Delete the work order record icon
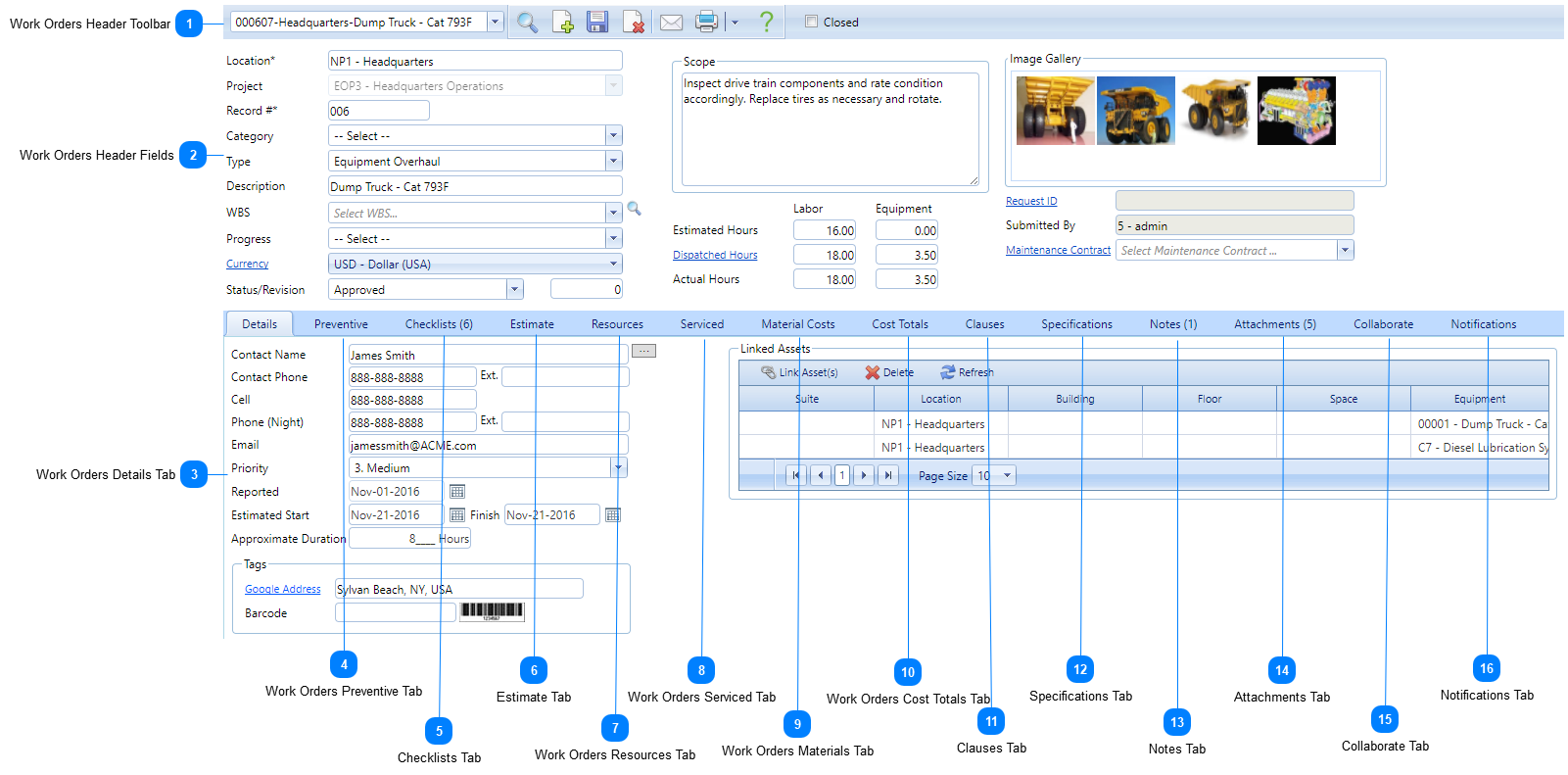Image resolution: width=1568 pixels, height=775 pixels. click(x=634, y=23)
